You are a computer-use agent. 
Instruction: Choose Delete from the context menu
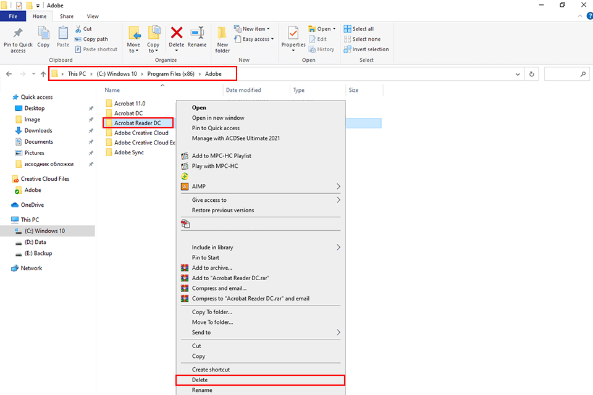point(260,380)
